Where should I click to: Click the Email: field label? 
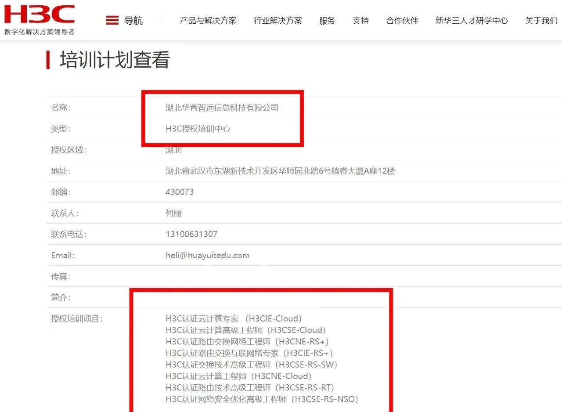point(63,255)
